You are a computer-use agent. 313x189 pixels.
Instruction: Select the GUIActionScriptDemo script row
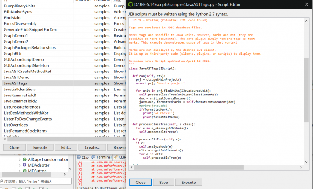pos(64,60)
